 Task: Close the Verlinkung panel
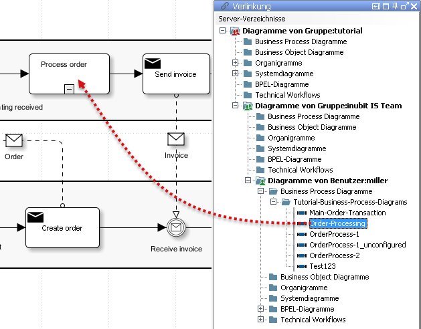click(414, 7)
